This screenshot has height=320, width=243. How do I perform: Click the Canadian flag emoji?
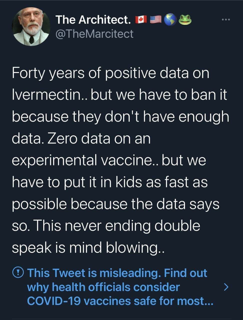(x=141, y=20)
